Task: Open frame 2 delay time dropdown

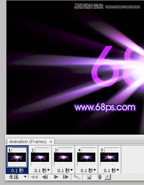Action: coord(42,170)
